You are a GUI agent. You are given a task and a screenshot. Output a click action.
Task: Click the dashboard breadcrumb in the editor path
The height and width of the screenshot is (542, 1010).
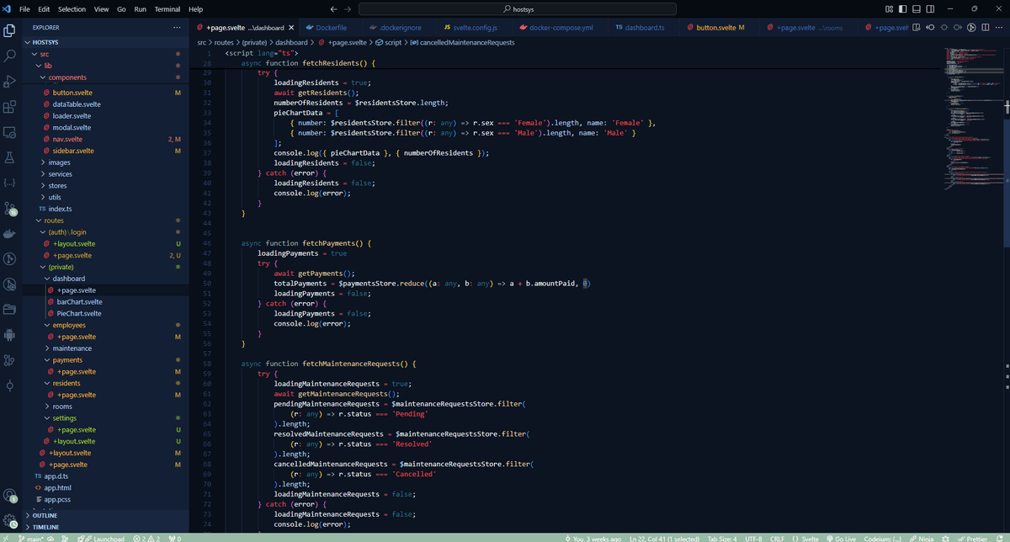[292, 41]
